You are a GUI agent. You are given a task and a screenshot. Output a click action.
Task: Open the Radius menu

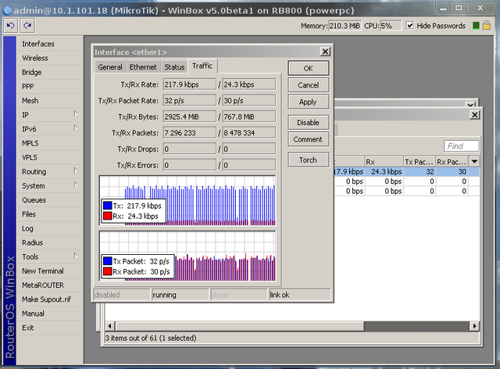49,242
